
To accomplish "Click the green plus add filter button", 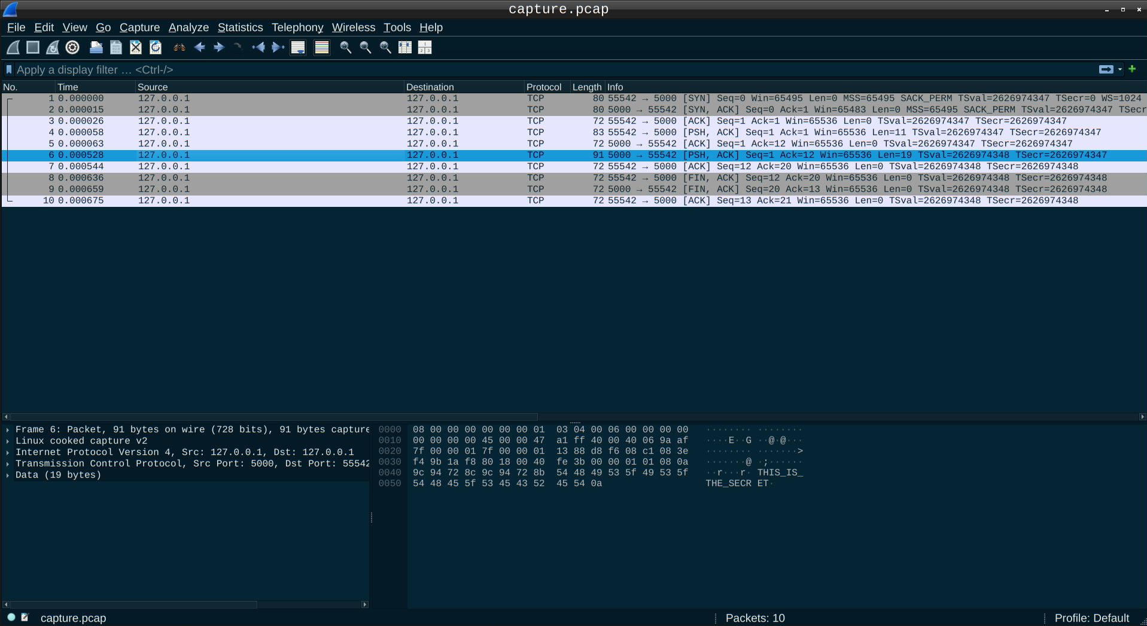I will [x=1132, y=69].
